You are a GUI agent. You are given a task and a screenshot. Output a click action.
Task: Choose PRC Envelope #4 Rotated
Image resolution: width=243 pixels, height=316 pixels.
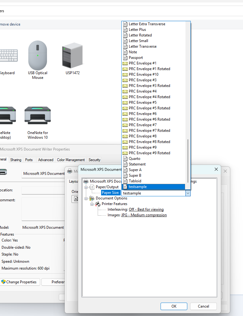(x=153, y=97)
